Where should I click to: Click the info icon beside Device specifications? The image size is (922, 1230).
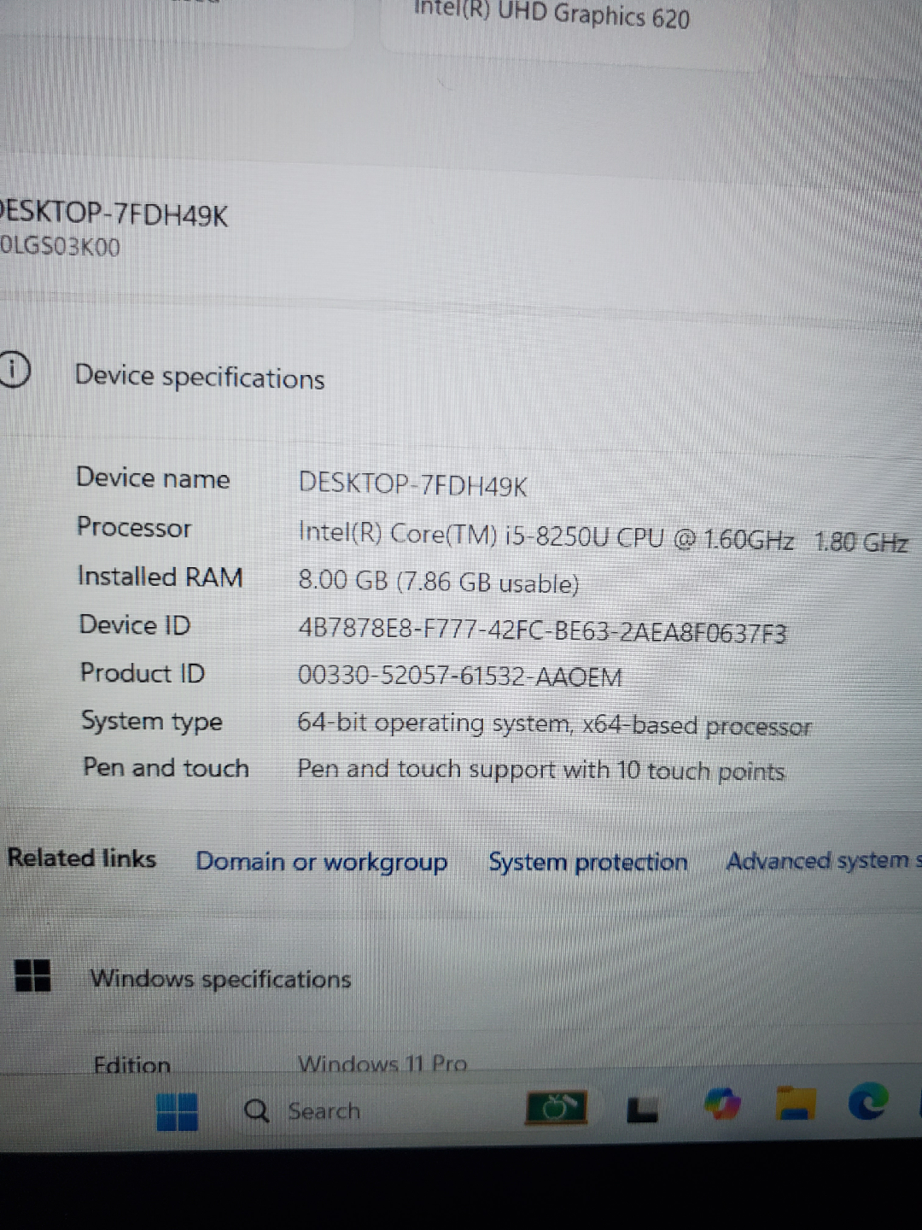15,370
